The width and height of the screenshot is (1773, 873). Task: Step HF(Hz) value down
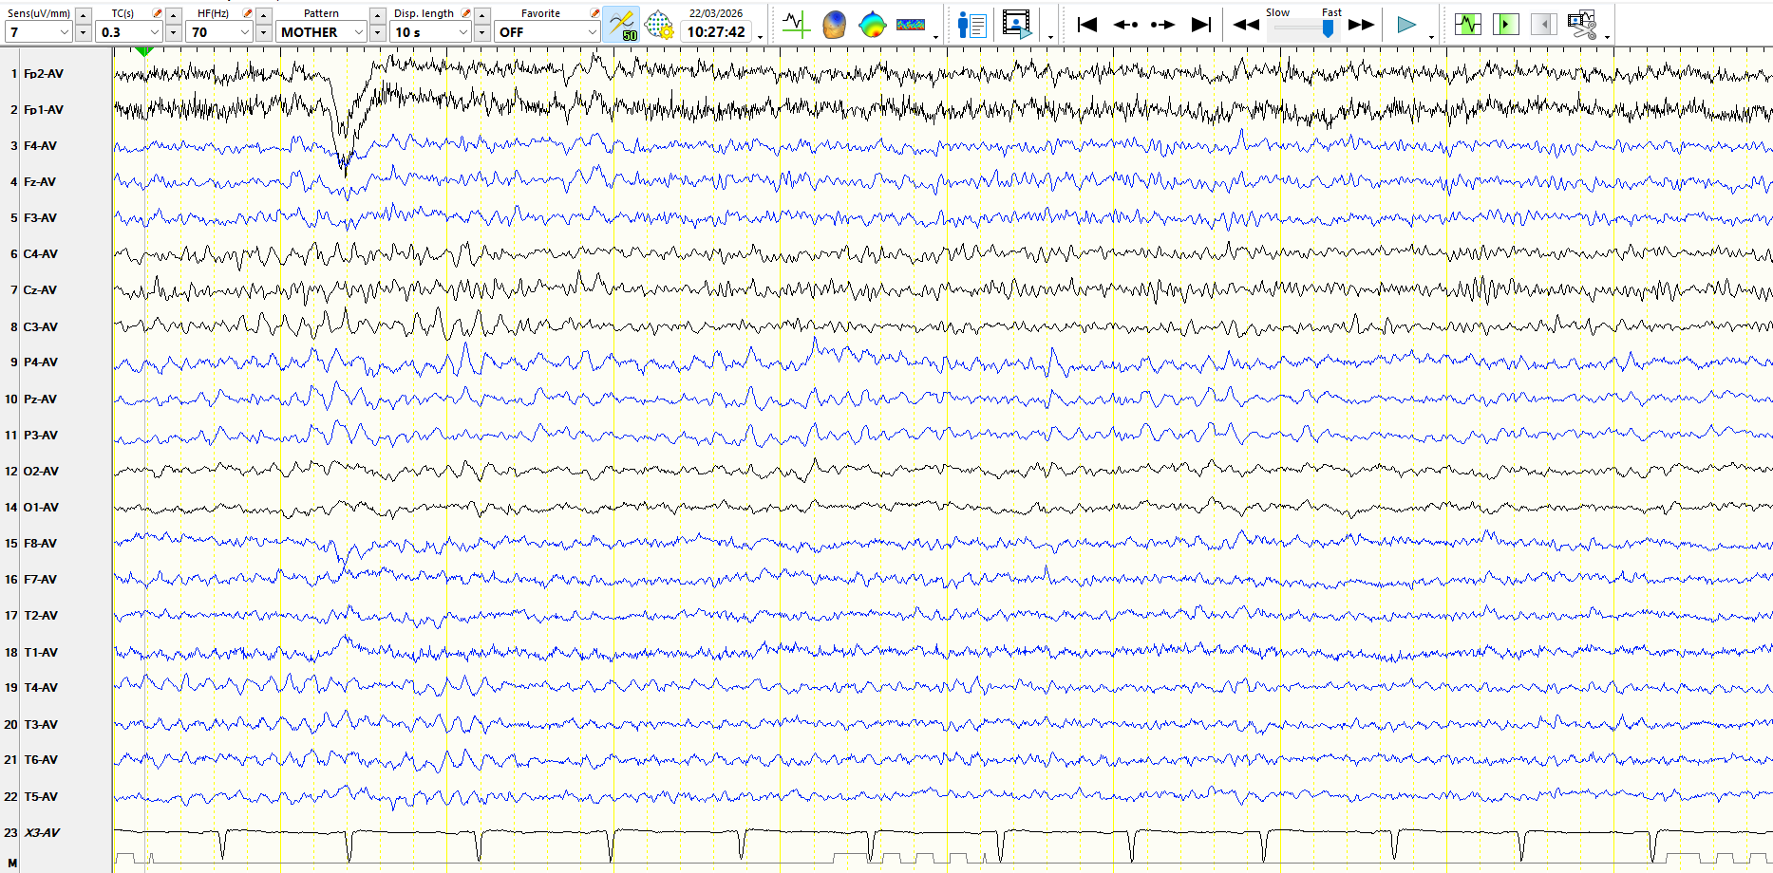click(x=263, y=32)
